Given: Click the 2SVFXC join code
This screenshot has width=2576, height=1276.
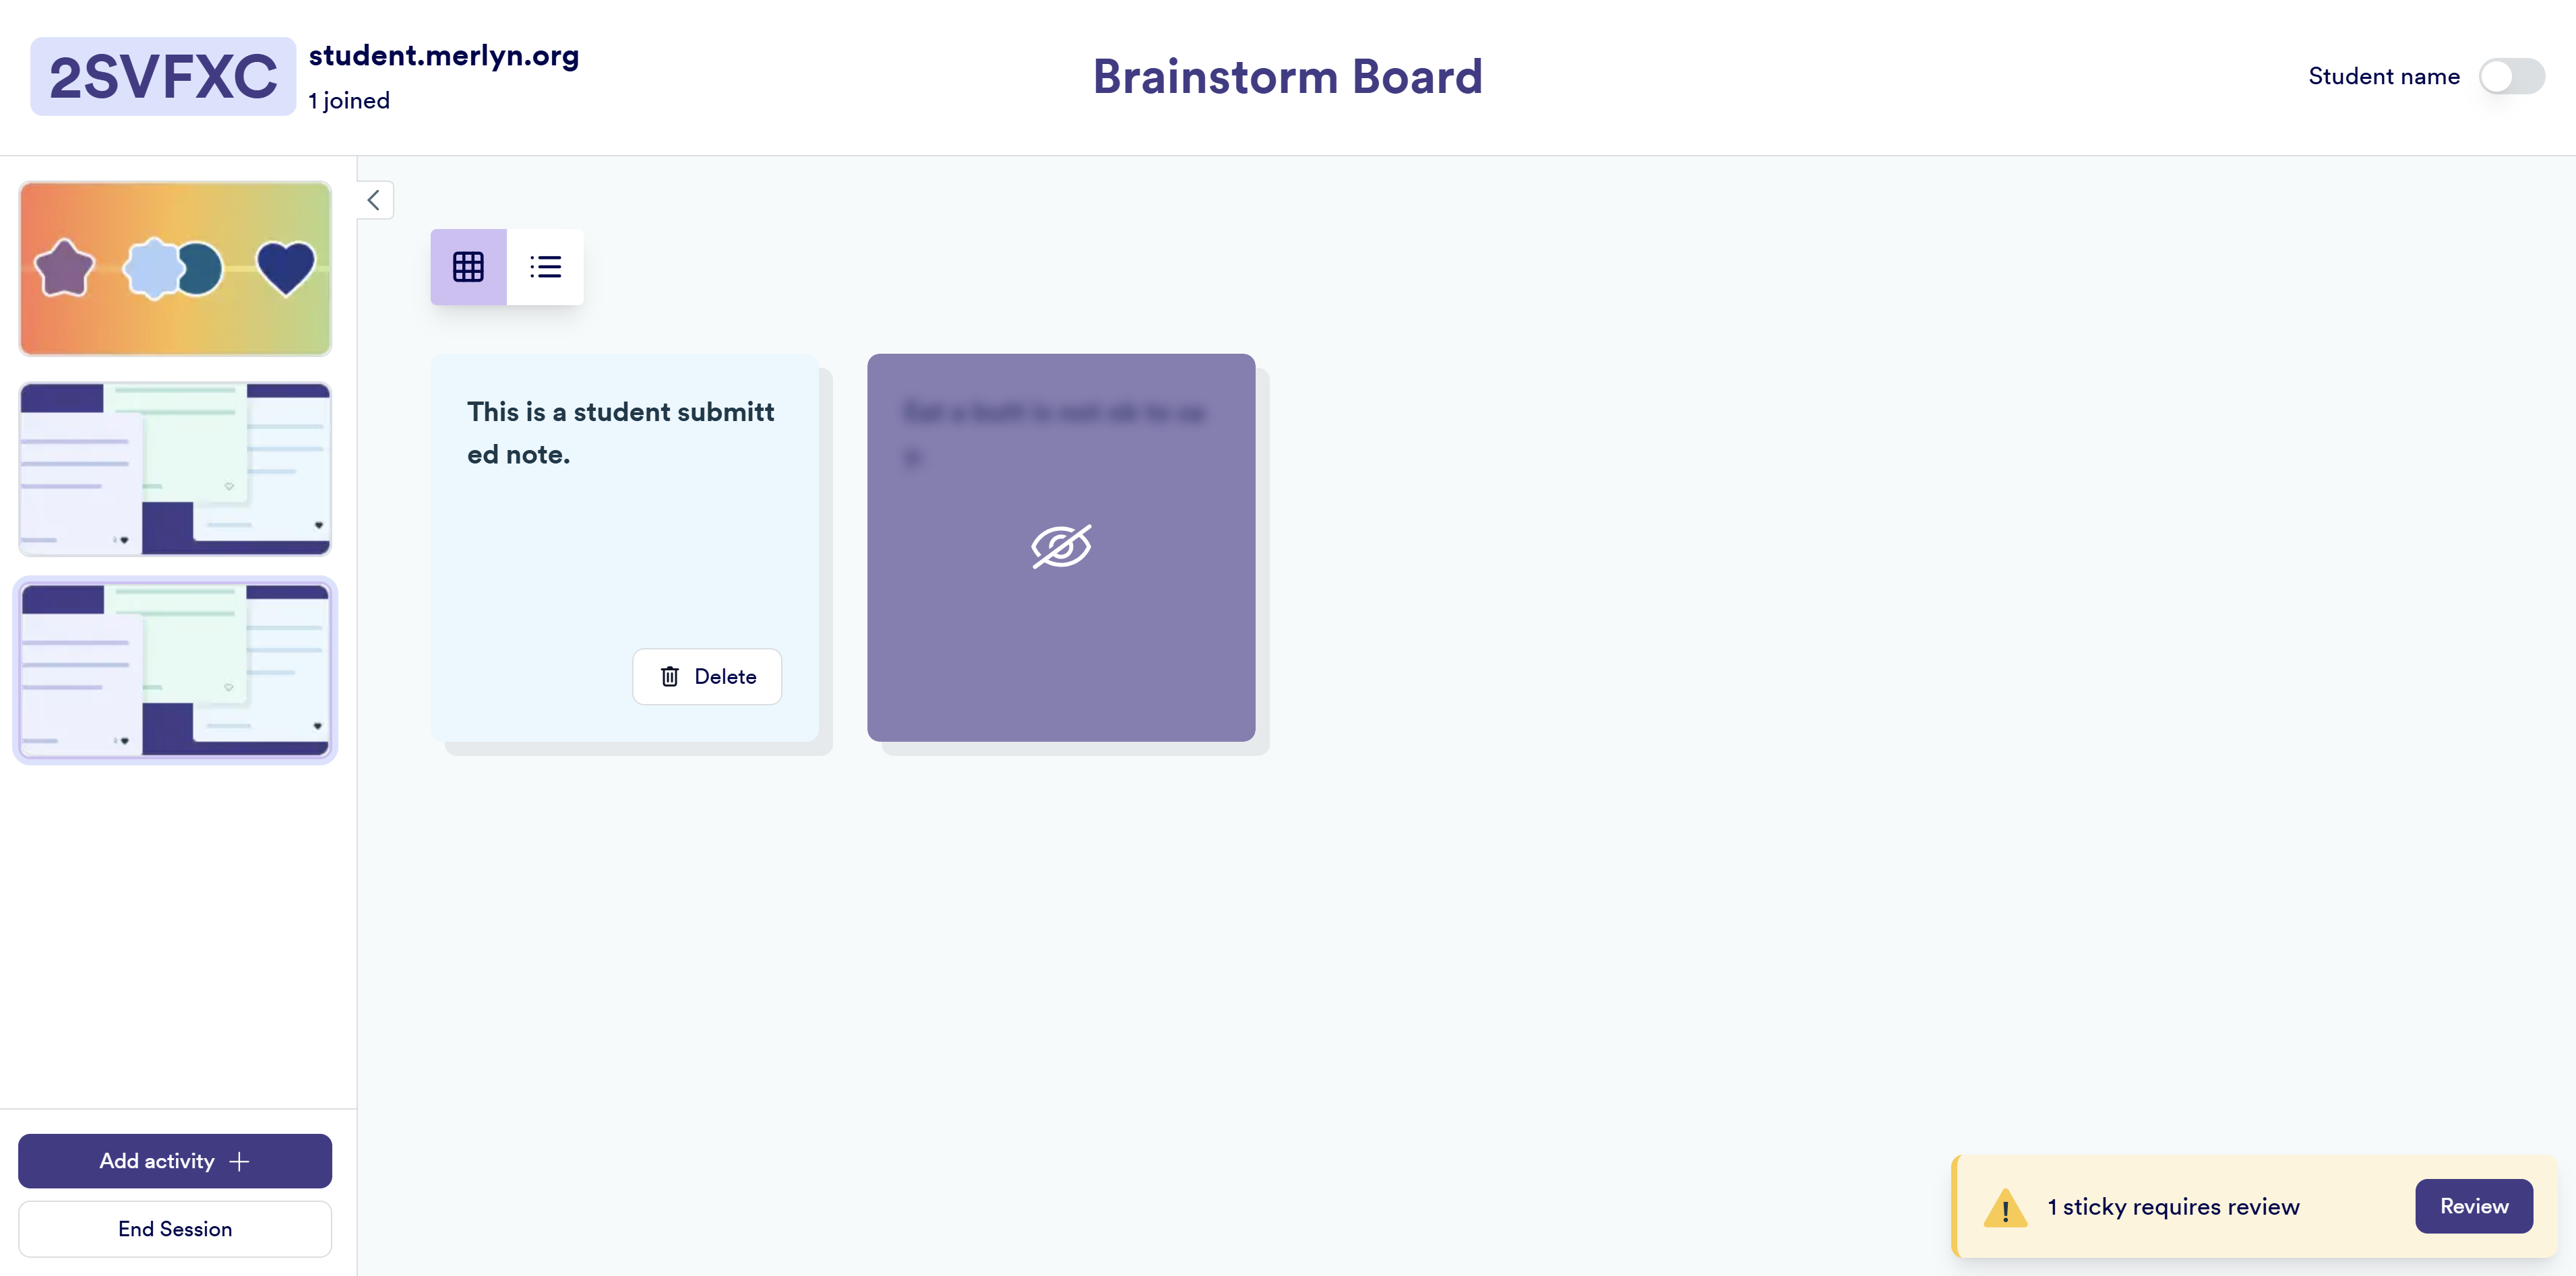Looking at the screenshot, I should [163, 77].
